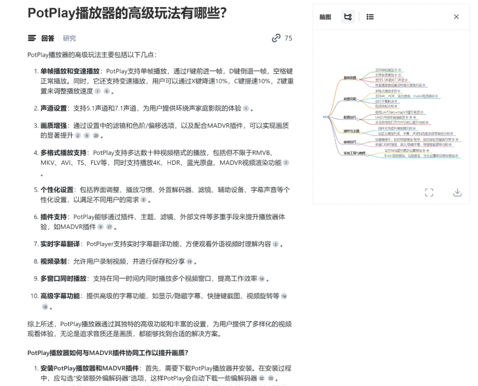Image resolution: width=478 pixels, height=386 pixels.
Task: Open citation 19 in 视频录制 item
Action: click(189, 262)
